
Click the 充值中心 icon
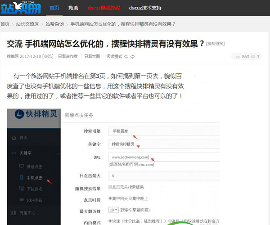click(13, 213)
